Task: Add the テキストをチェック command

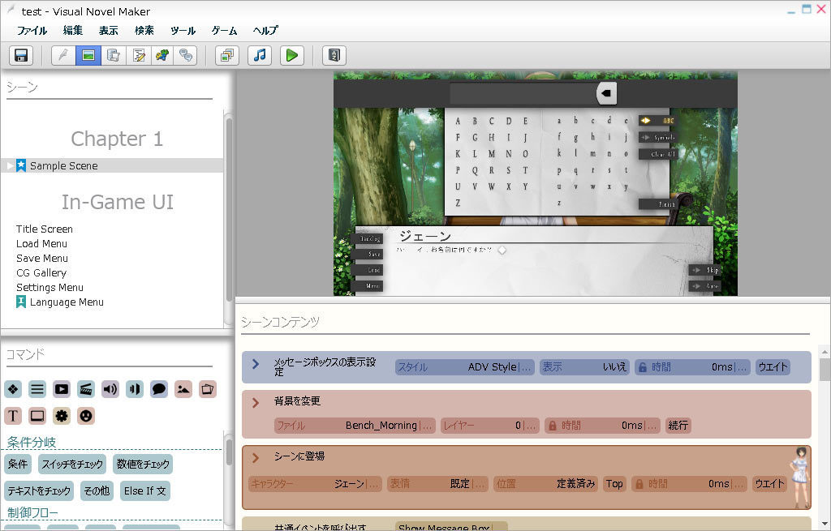Action: (x=39, y=490)
